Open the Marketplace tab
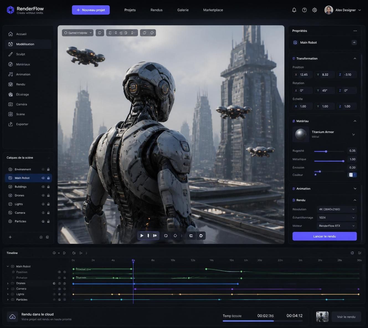The height and width of the screenshot is (328, 368). pyautogui.click(x=213, y=10)
